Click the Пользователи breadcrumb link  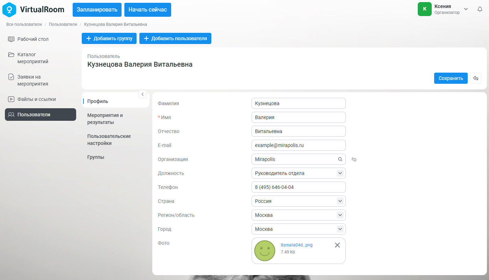pos(63,24)
